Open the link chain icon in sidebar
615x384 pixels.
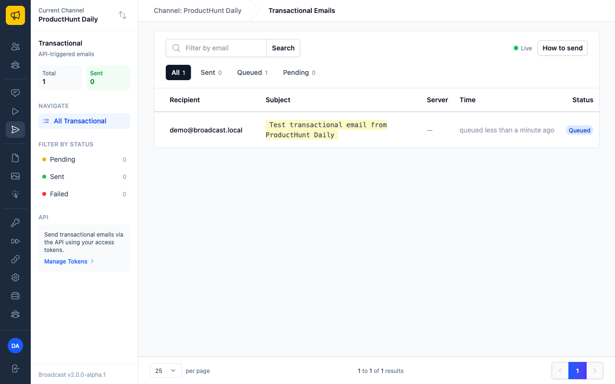tap(15, 259)
